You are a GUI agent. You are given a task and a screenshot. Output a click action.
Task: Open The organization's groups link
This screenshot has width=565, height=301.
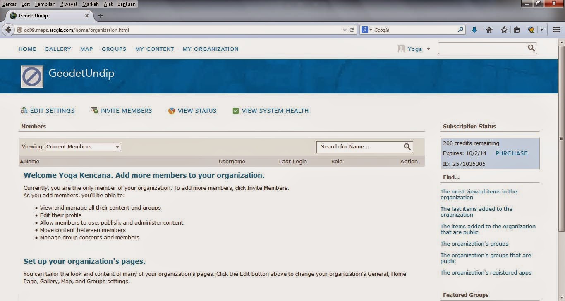click(474, 244)
